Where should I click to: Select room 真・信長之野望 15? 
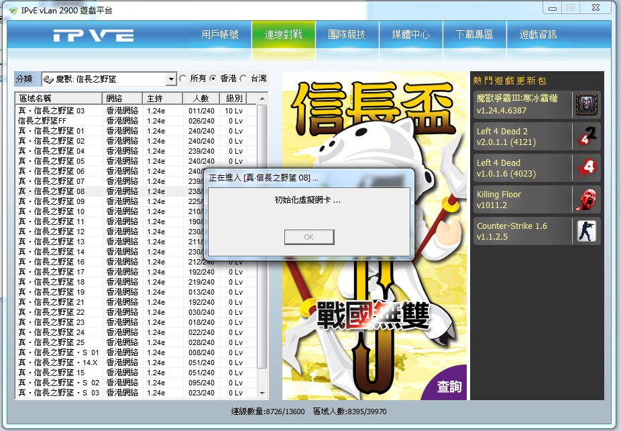click(136, 373)
